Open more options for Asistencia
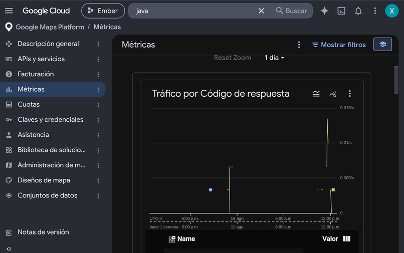The height and width of the screenshot is (253, 404). 98,135
